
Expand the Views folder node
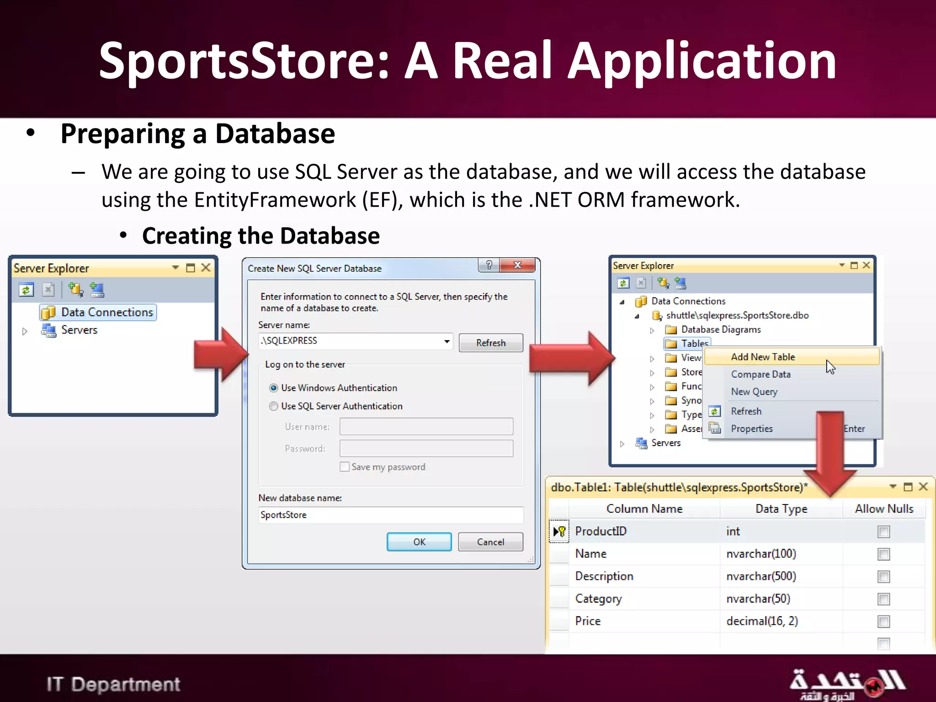[x=652, y=359]
